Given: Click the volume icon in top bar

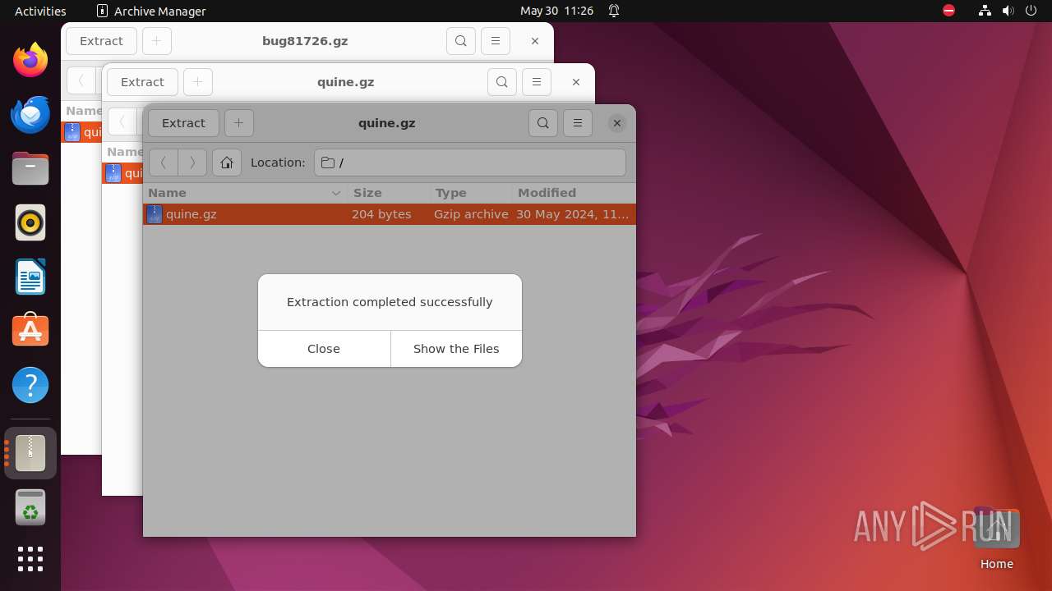Looking at the screenshot, I should (x=1008, y=11).
